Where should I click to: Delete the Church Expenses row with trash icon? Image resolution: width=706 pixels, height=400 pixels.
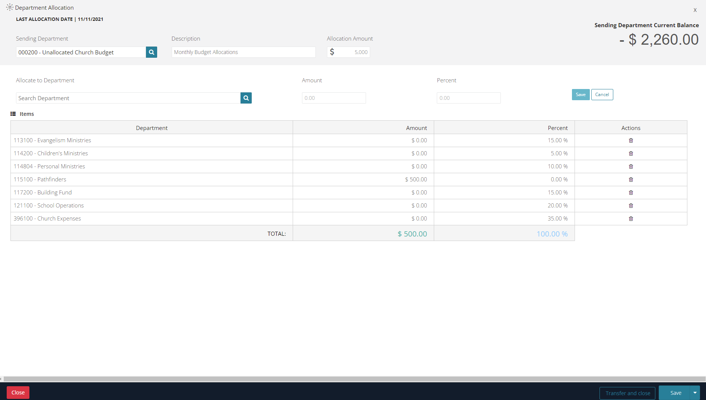[631, 219]
